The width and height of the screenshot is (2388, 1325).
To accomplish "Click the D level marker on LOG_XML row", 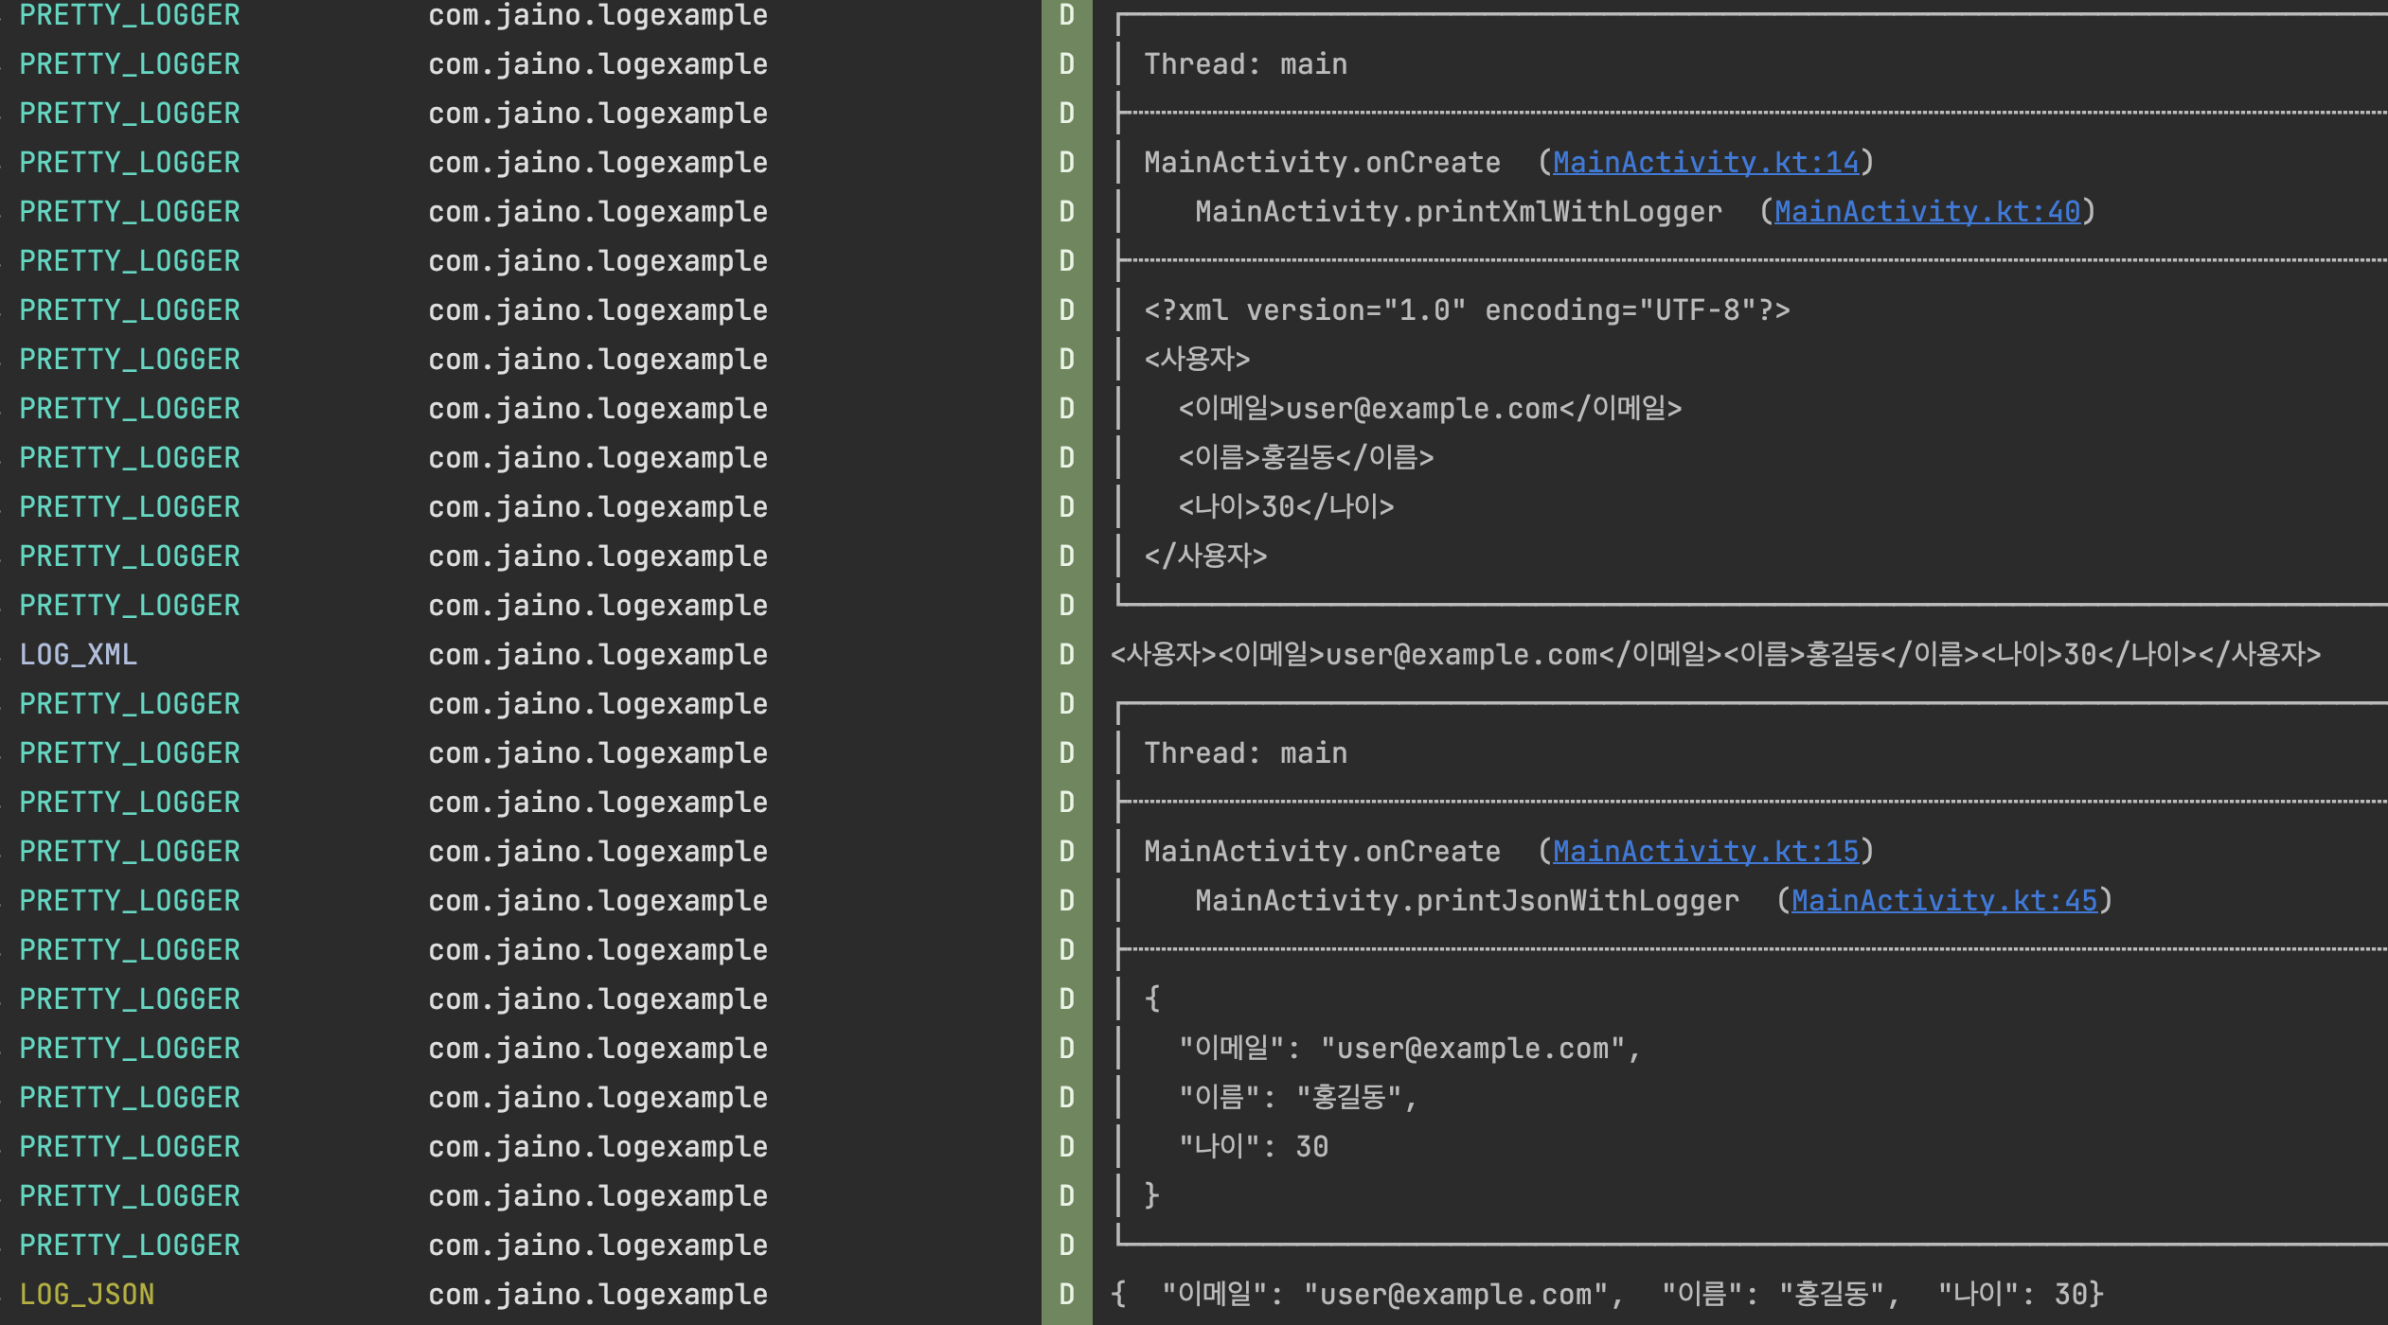I will (x=1067, y=655).
